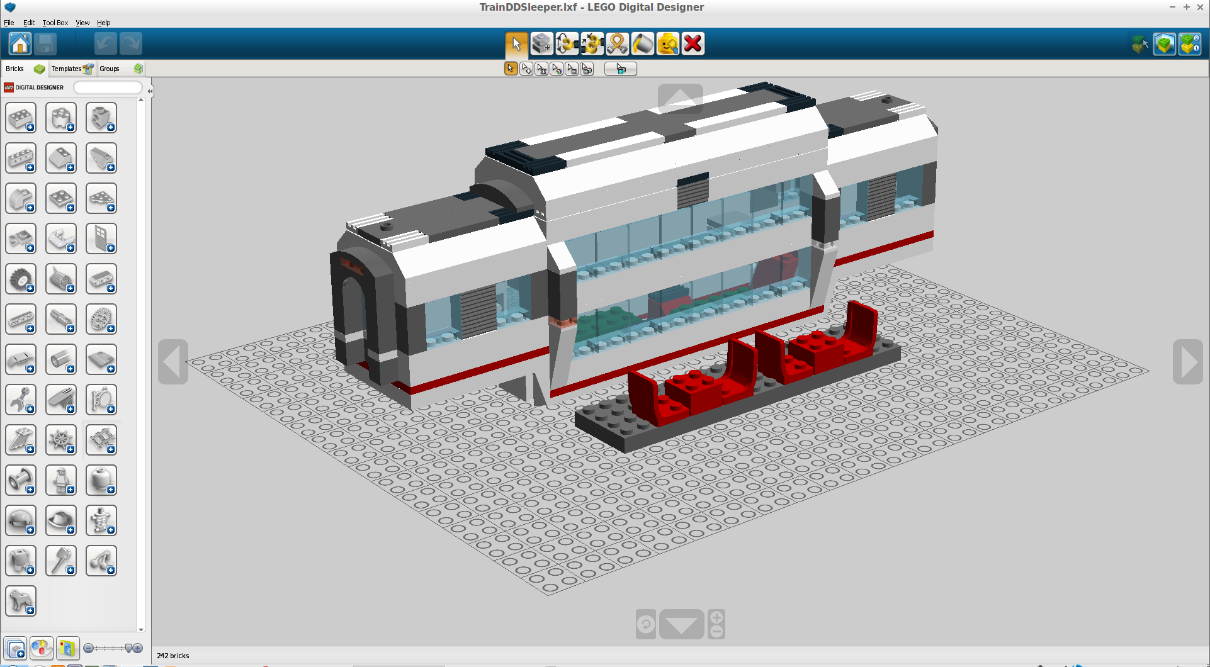Viewport: 1210px width, 667px height.
Task: Select the Paint tool
Action: [x=643, y=43]
